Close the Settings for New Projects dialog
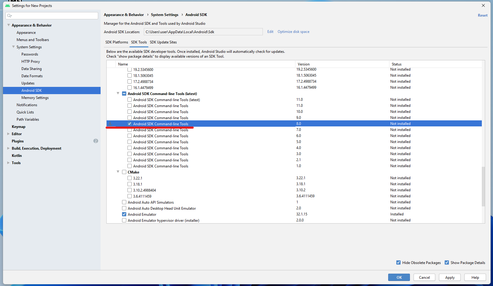This screenshot has height=286, width=493. point(483,5)
